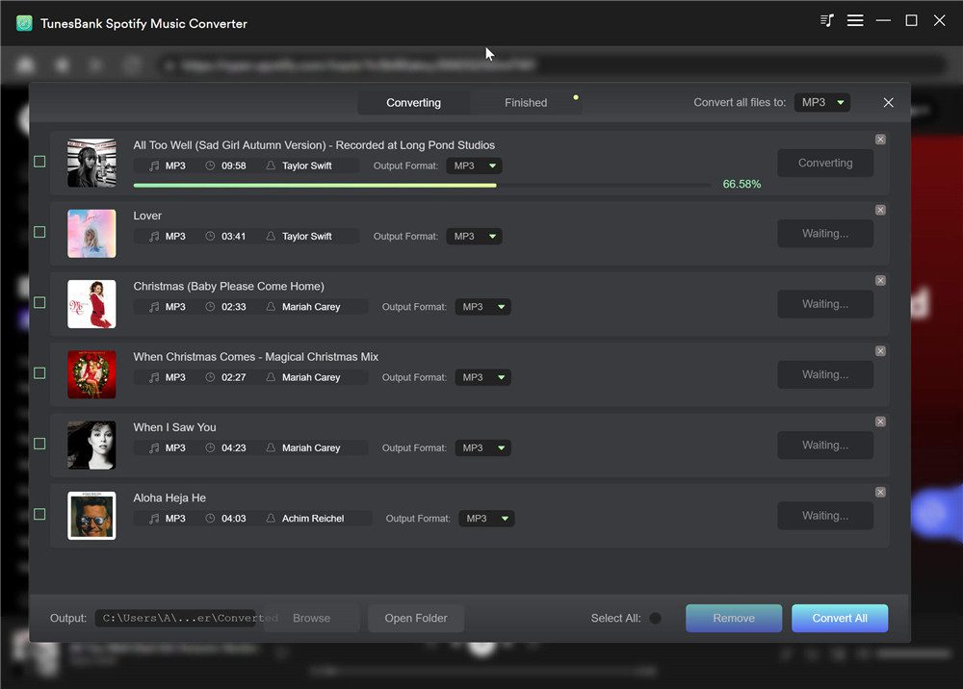Tick checkbox for When Christmas Comes

(39, 373)
